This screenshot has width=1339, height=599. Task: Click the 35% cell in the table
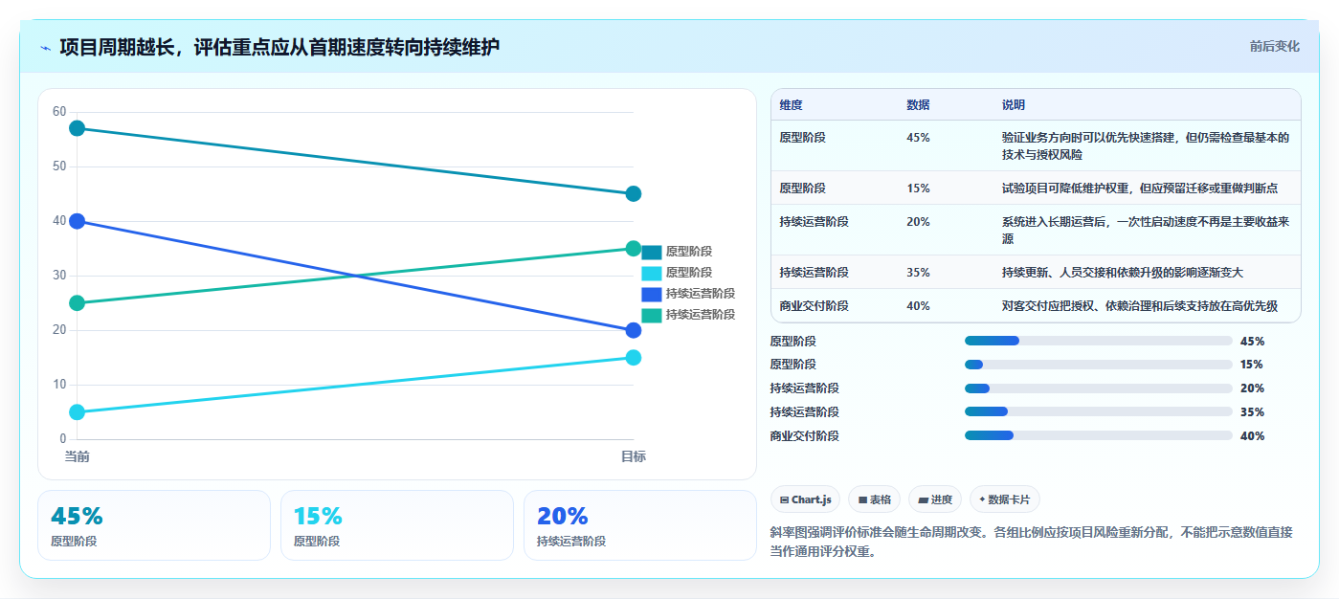coord(918,273)
